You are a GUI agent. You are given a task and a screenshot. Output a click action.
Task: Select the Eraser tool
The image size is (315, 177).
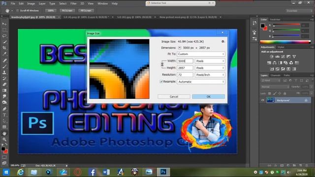[4, 84]
